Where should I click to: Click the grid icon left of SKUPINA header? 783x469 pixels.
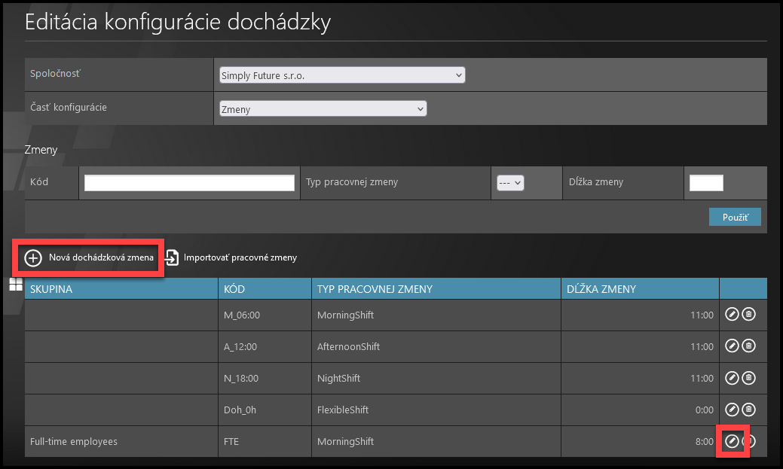tap(15, 284)
